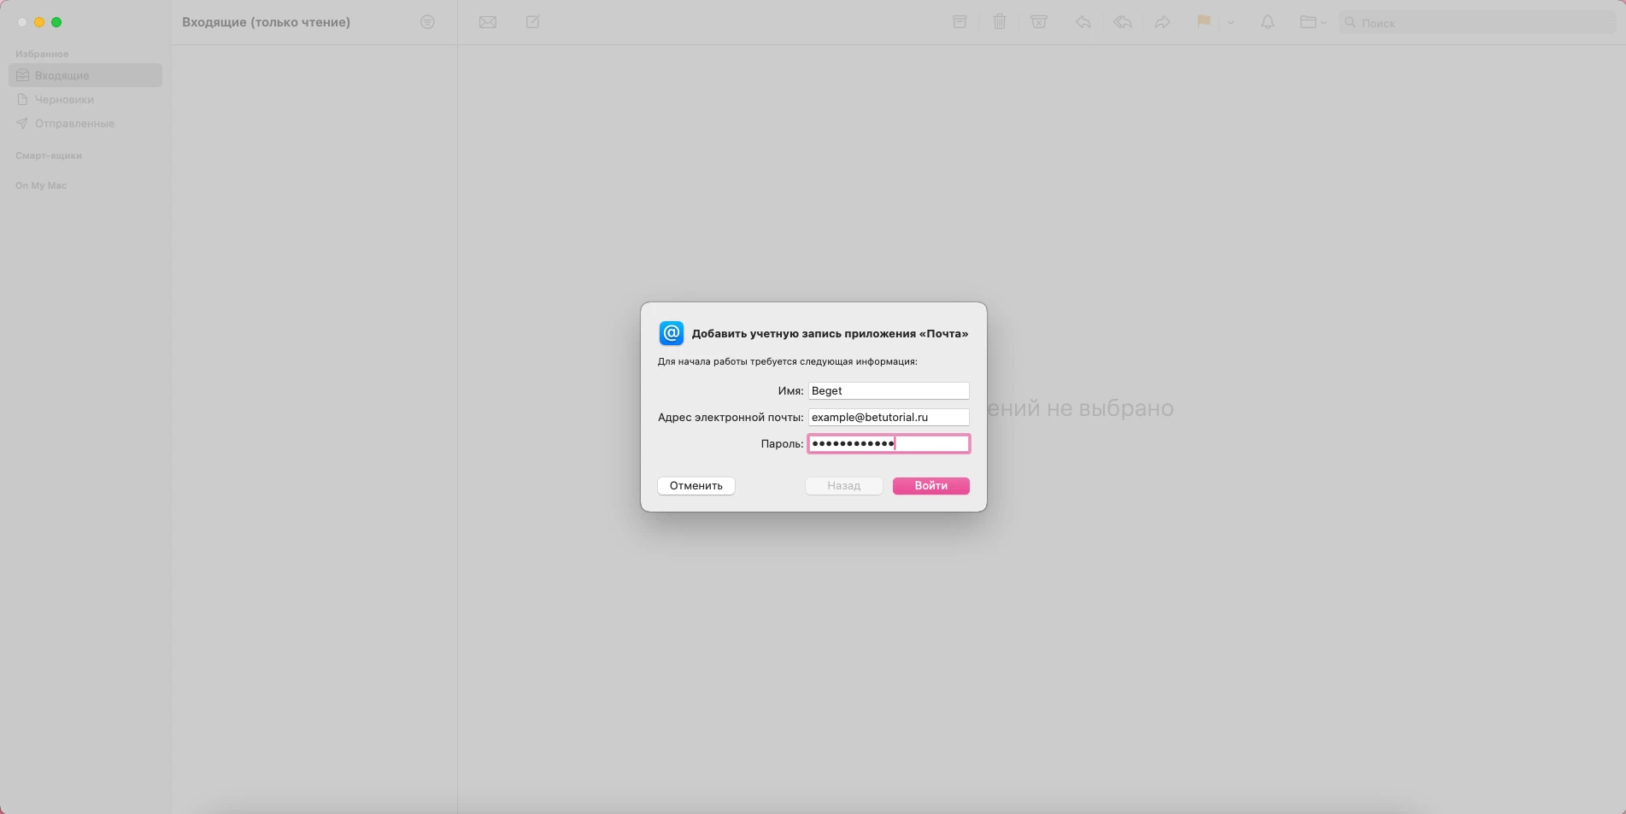This screenshot has width=1626, height=814.
Task: Click the Get New Mail envelope icon
Action: coord(488,22)
